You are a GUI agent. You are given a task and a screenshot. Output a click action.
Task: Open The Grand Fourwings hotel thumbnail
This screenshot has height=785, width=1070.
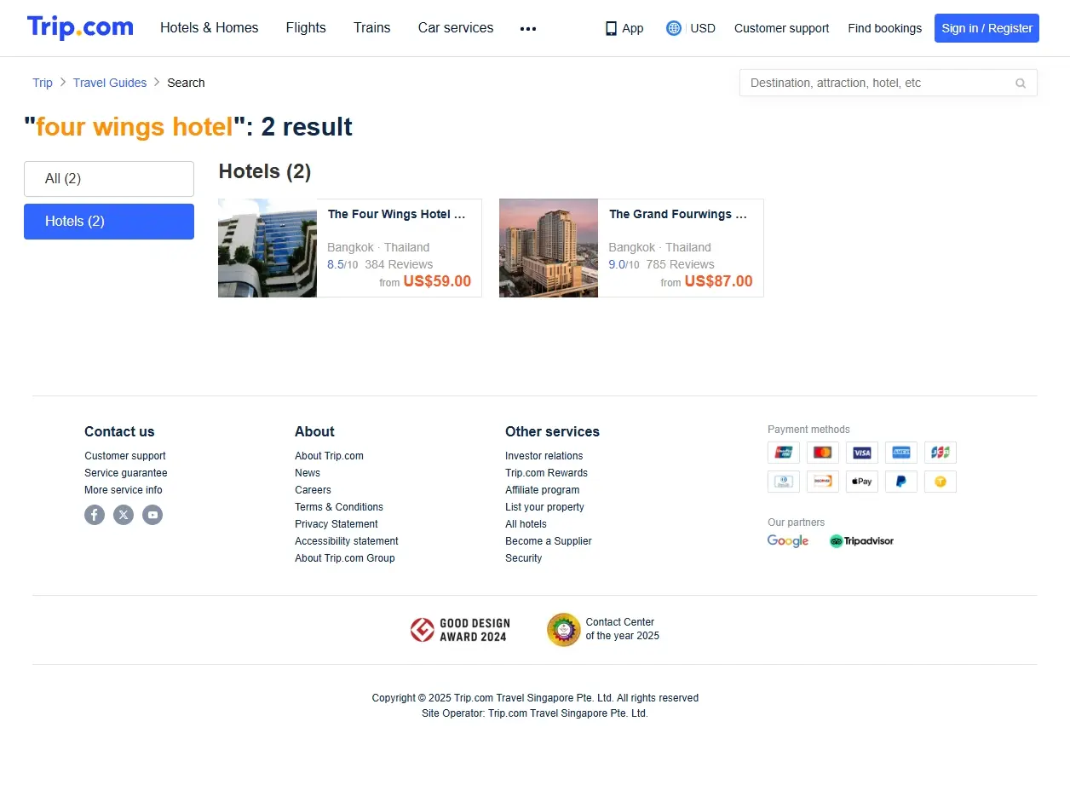coord(549,248)
